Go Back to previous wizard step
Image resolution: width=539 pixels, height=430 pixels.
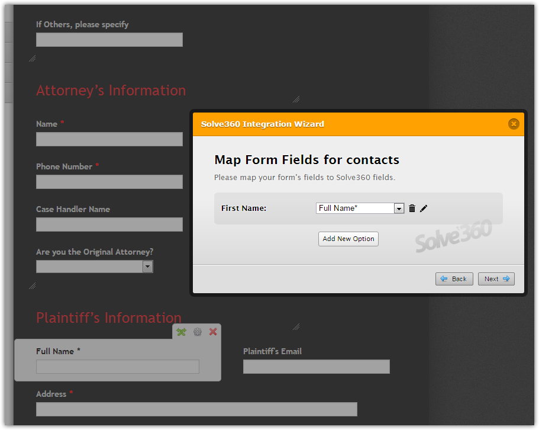(x=454, y=279)
